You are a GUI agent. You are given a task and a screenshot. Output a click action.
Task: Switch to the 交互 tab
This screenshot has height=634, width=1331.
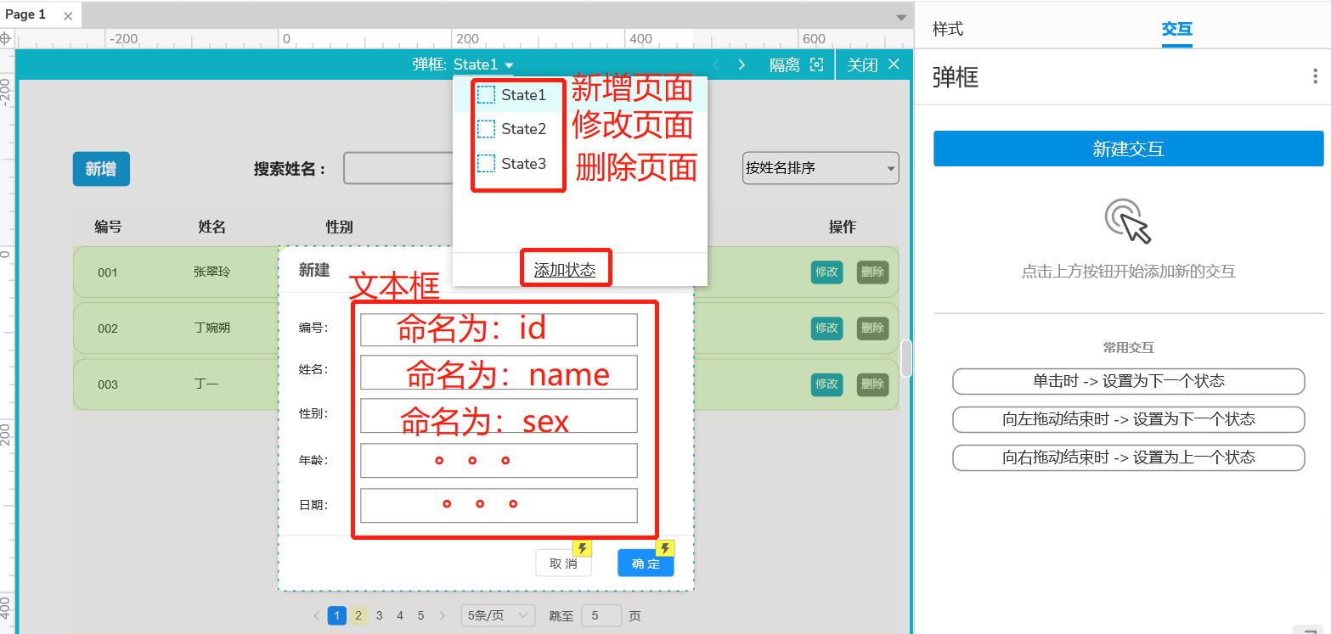tap(1177, 29)
